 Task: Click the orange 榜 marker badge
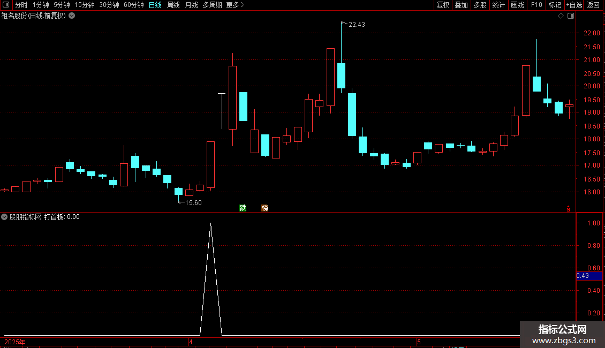click(264, 208)
